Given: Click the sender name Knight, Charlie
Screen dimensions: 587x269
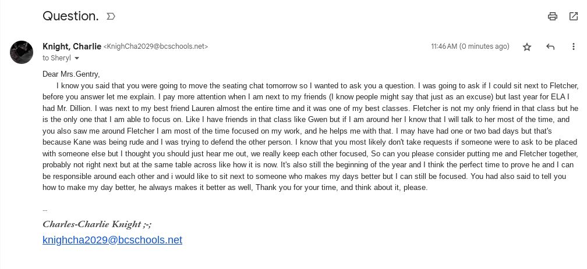Looking at the screenshot, I should click(72, 46).
